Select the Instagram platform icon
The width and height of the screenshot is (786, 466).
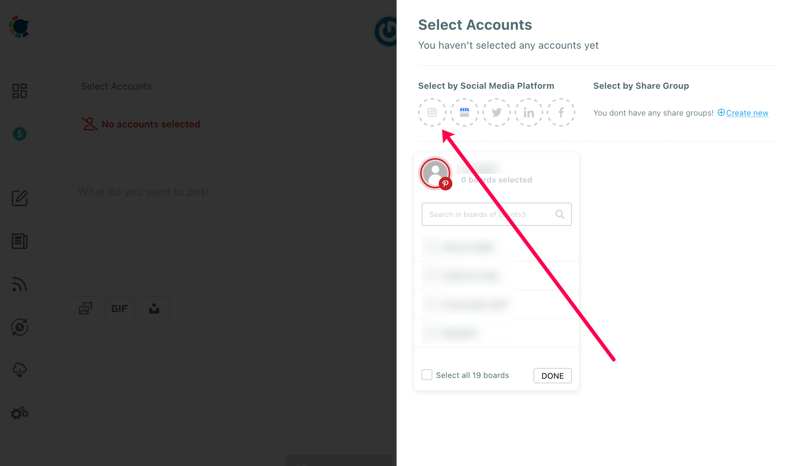(x=432, y=112)
